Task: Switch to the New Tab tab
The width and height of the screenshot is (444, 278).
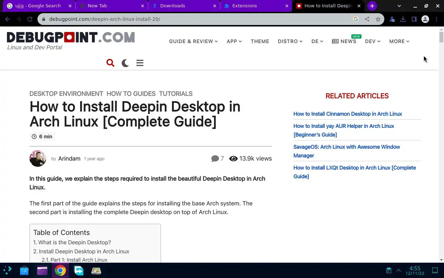Action: (112, 6)
